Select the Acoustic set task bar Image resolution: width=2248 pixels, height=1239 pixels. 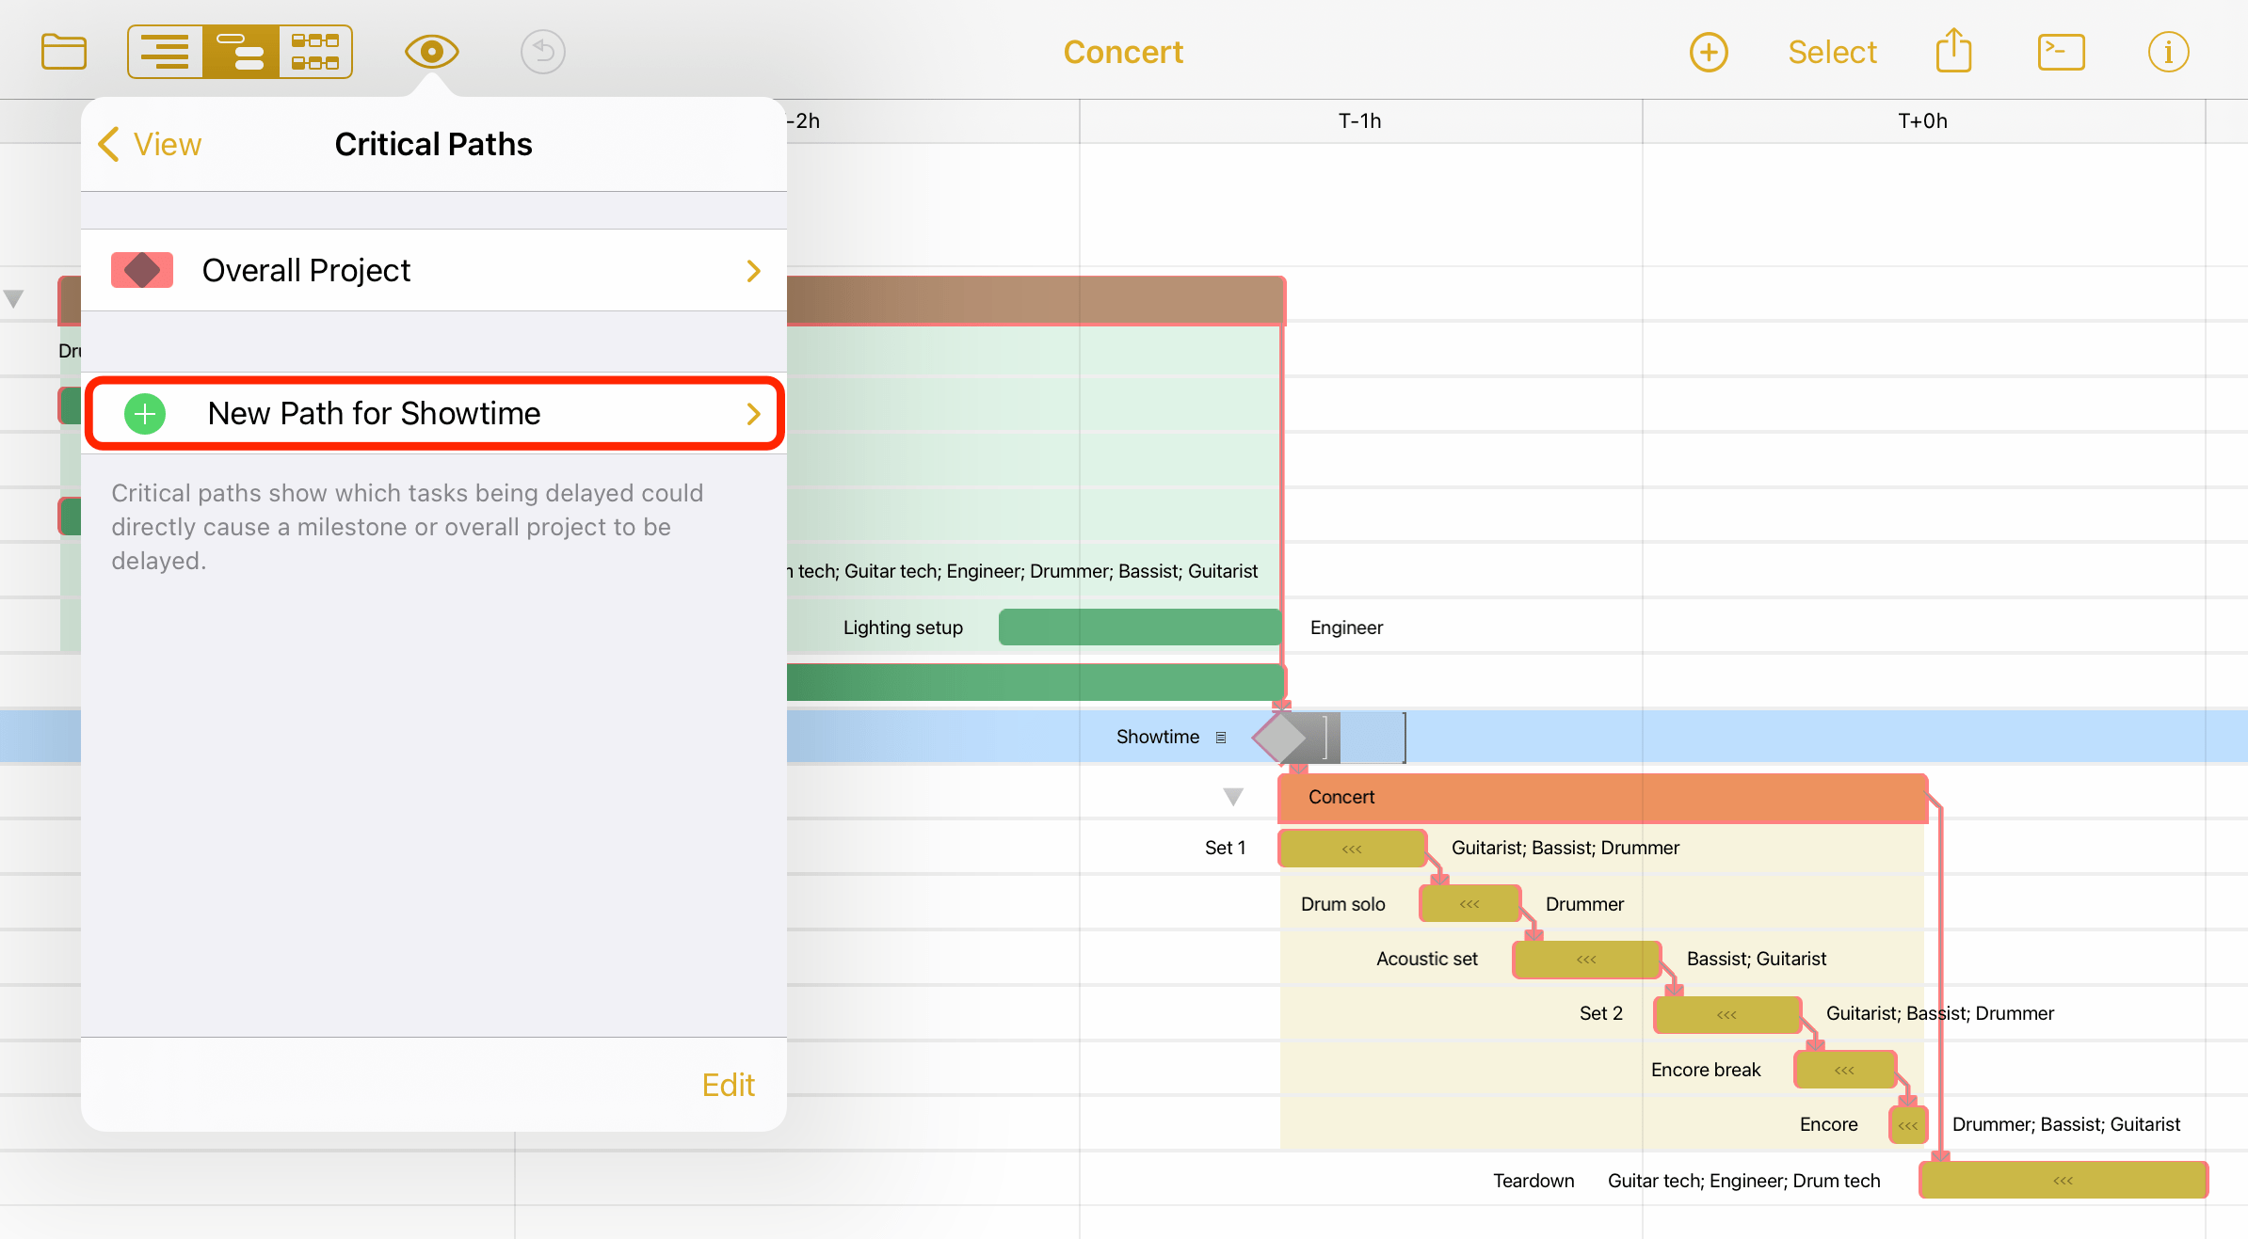[x=1586, y=960]
